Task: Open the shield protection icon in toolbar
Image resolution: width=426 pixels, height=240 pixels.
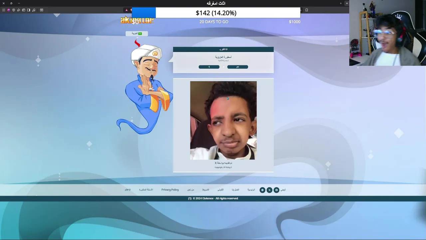Action: coord(14,10)
